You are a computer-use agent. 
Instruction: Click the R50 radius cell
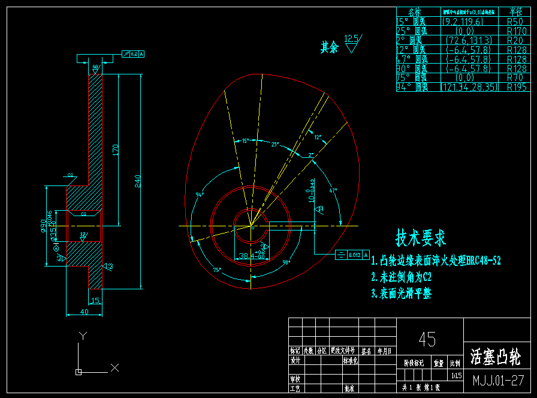coord(514,21)
